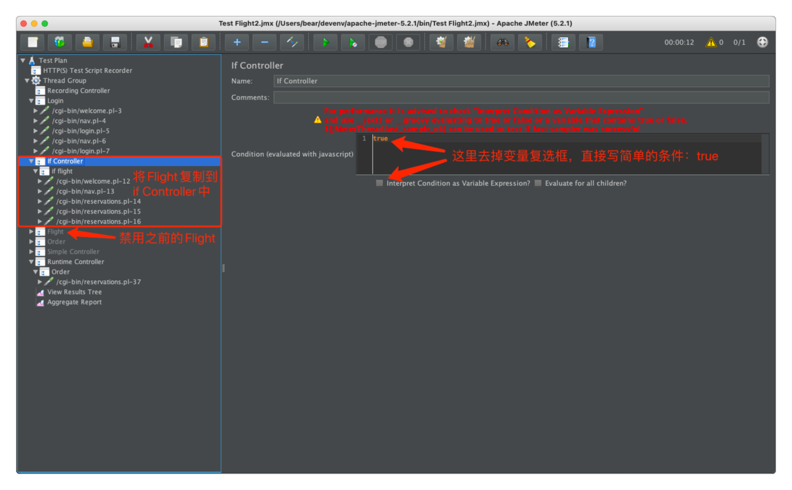Click the Expand All plus icon

(x=237, y=42)
